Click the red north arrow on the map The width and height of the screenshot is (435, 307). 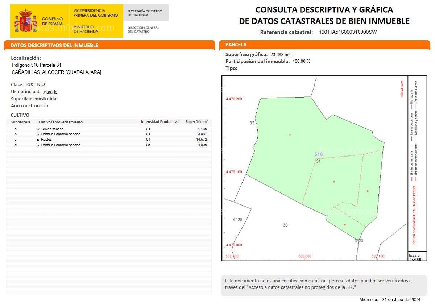click(402, 88)
